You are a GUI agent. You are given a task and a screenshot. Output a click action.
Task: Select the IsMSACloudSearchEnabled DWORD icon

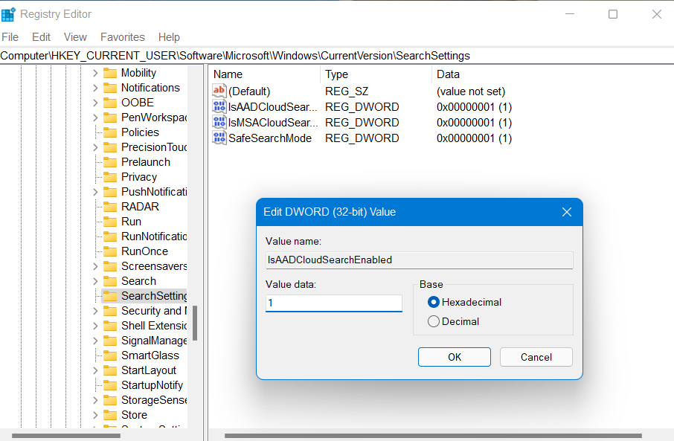(219, 123)
